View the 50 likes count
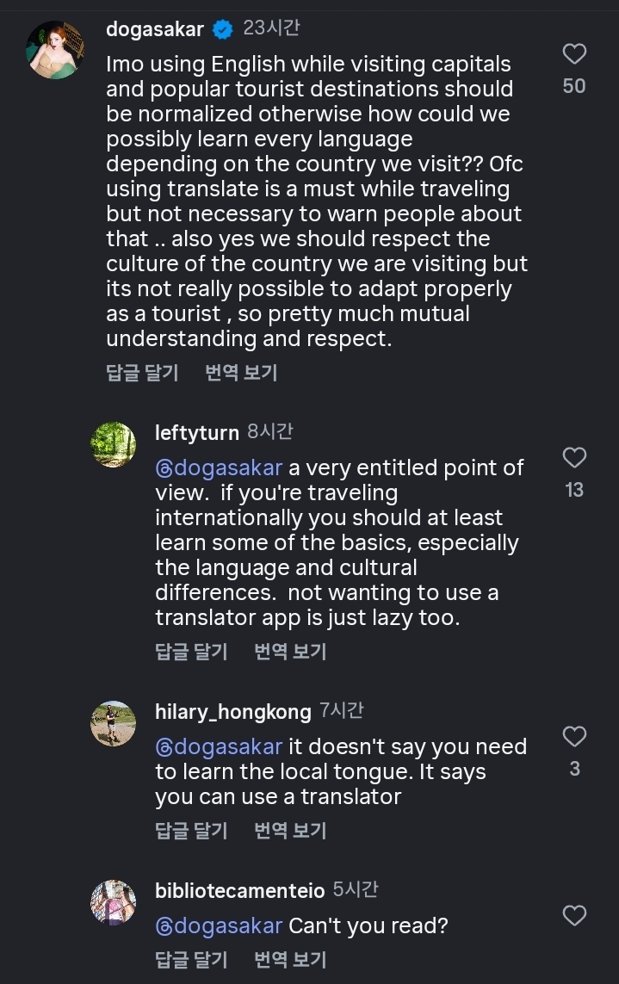The width and height of the screenshot is (619, 984). coord(574,86)
